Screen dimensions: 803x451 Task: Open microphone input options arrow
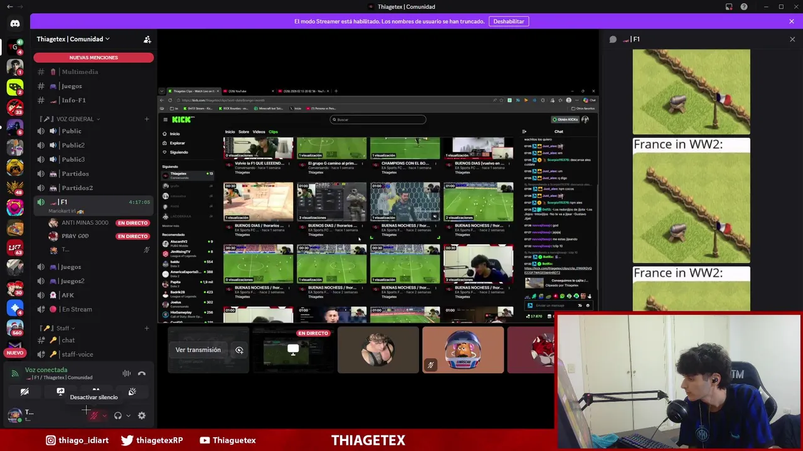tap(104, 415)
